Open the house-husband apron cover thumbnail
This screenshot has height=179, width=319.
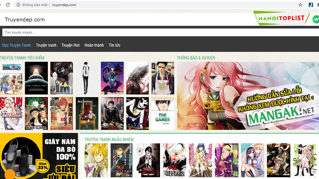pyautogui.click(x=163, y=78)
